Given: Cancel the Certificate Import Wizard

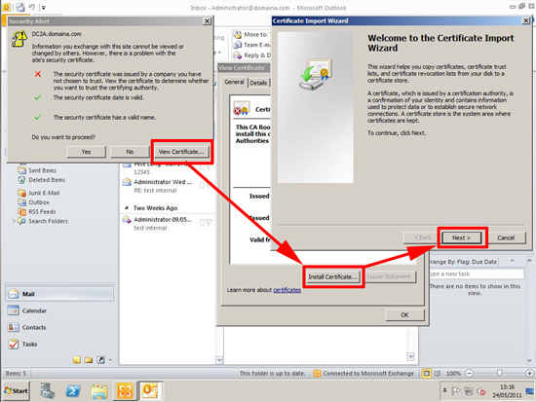Looking at the screenshot, I should [506, 238].
